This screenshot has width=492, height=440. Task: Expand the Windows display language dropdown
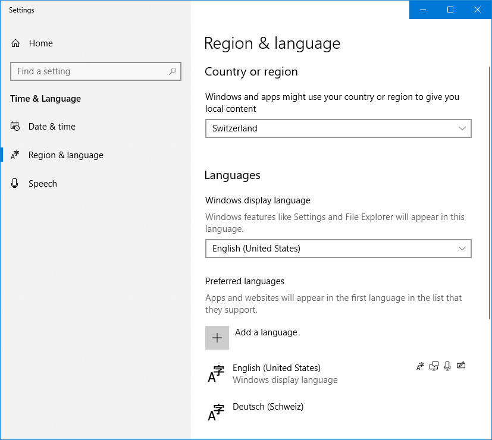click(x=338, y=249)
